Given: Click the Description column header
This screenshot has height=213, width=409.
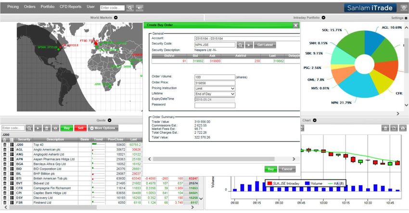Looking at the screenshot, I should pos(55,140).
